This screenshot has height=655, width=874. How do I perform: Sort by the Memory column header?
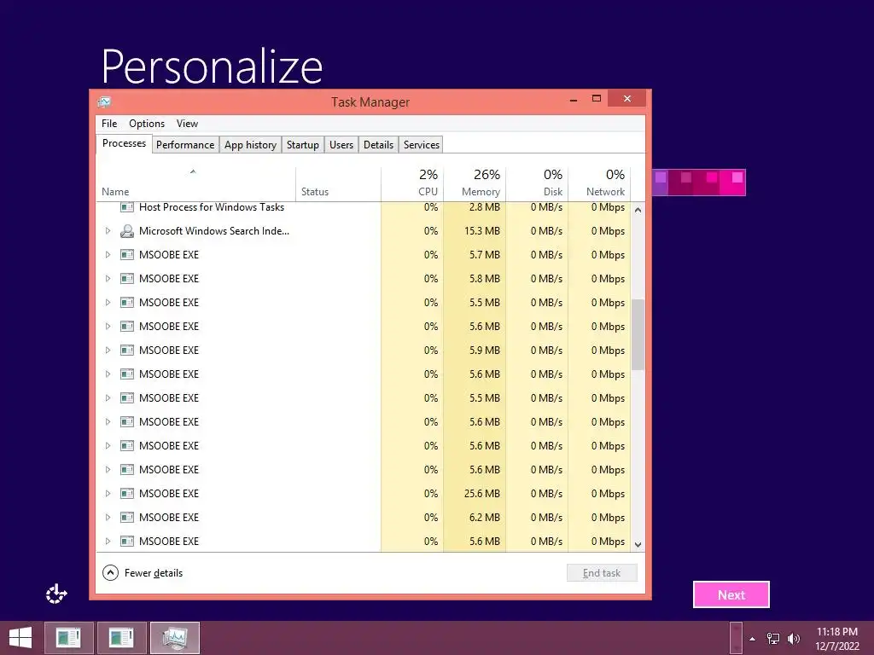pos(475,184)
